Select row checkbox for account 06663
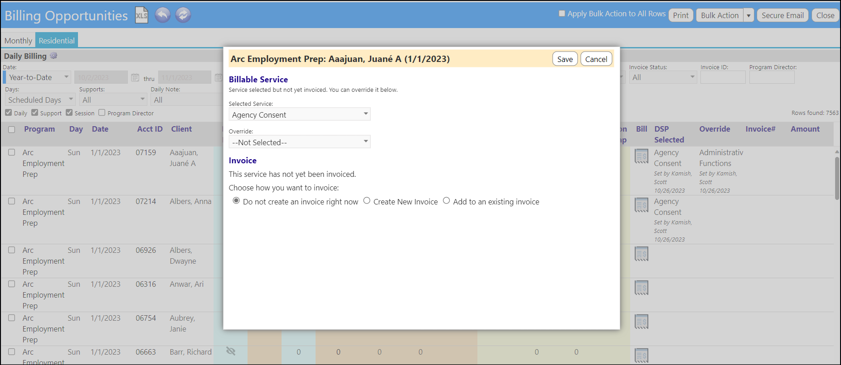The image size is (841, 365). (x=12, y=352)
